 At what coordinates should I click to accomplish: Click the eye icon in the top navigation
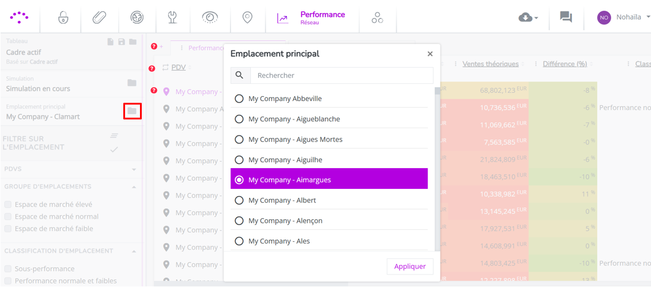210,17
